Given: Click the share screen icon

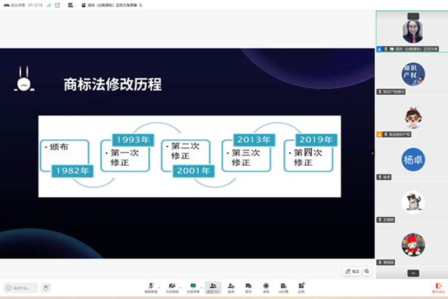Looking at the screenshot, I should tap(193, 287).
